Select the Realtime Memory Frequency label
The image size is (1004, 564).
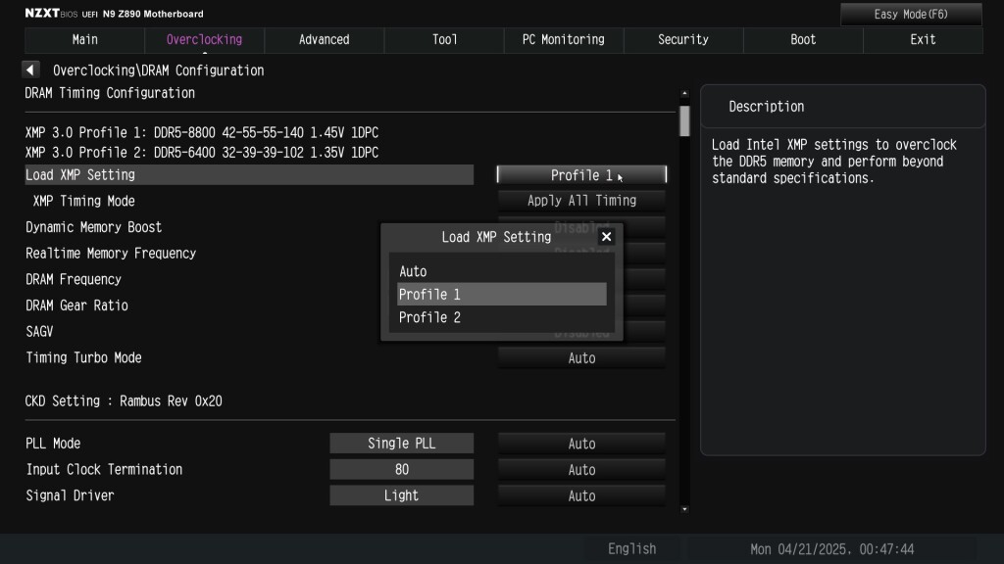111,254
